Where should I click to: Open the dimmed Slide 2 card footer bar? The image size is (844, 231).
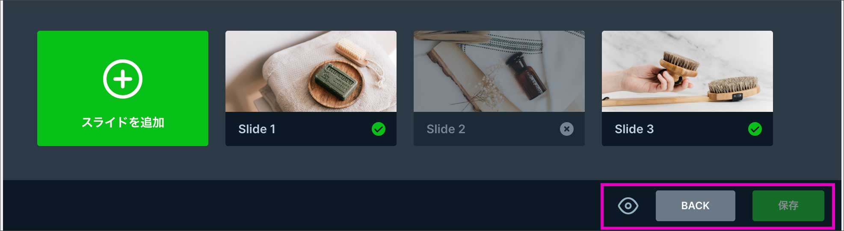pos(499,129)
